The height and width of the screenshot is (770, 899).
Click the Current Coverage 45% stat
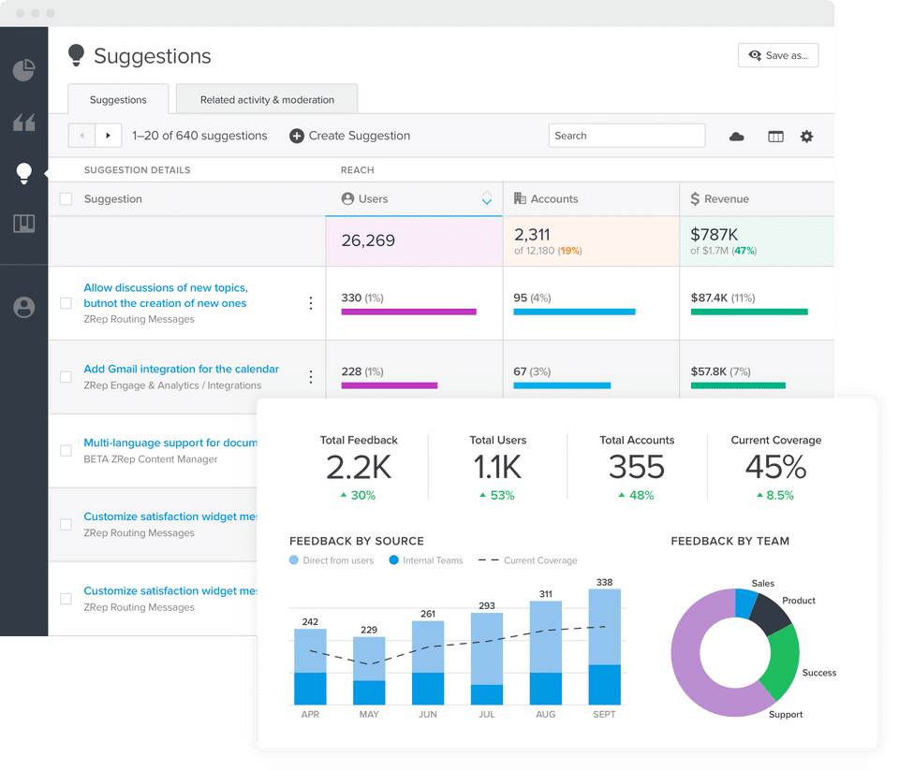pos(775,468)
